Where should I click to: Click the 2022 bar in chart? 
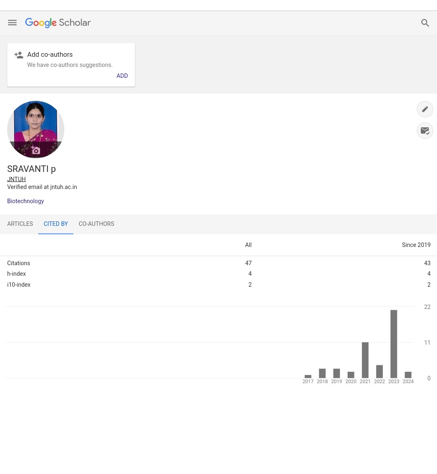click(x=380, y=372)
